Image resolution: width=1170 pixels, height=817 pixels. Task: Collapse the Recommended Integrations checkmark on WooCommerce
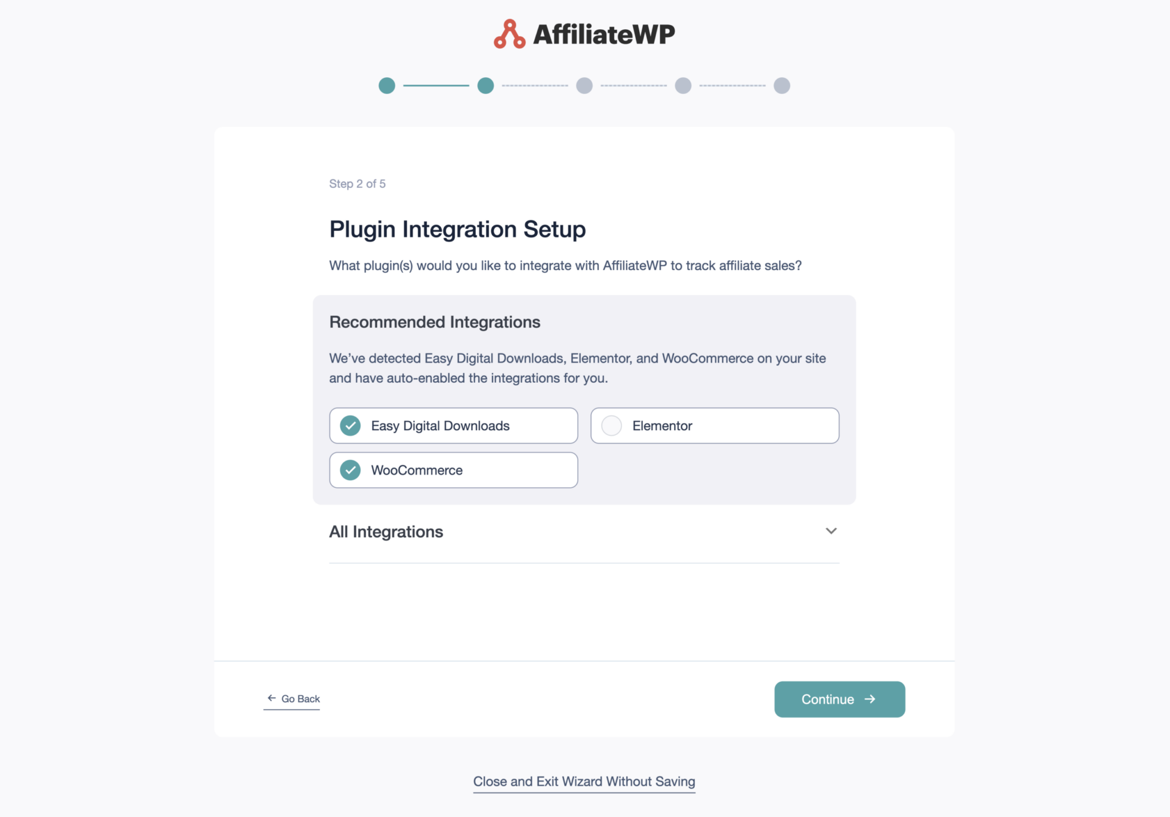349,470
